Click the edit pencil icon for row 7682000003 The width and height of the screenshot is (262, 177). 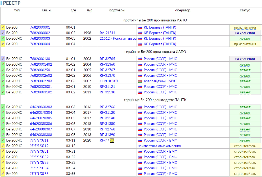[3, 38]
